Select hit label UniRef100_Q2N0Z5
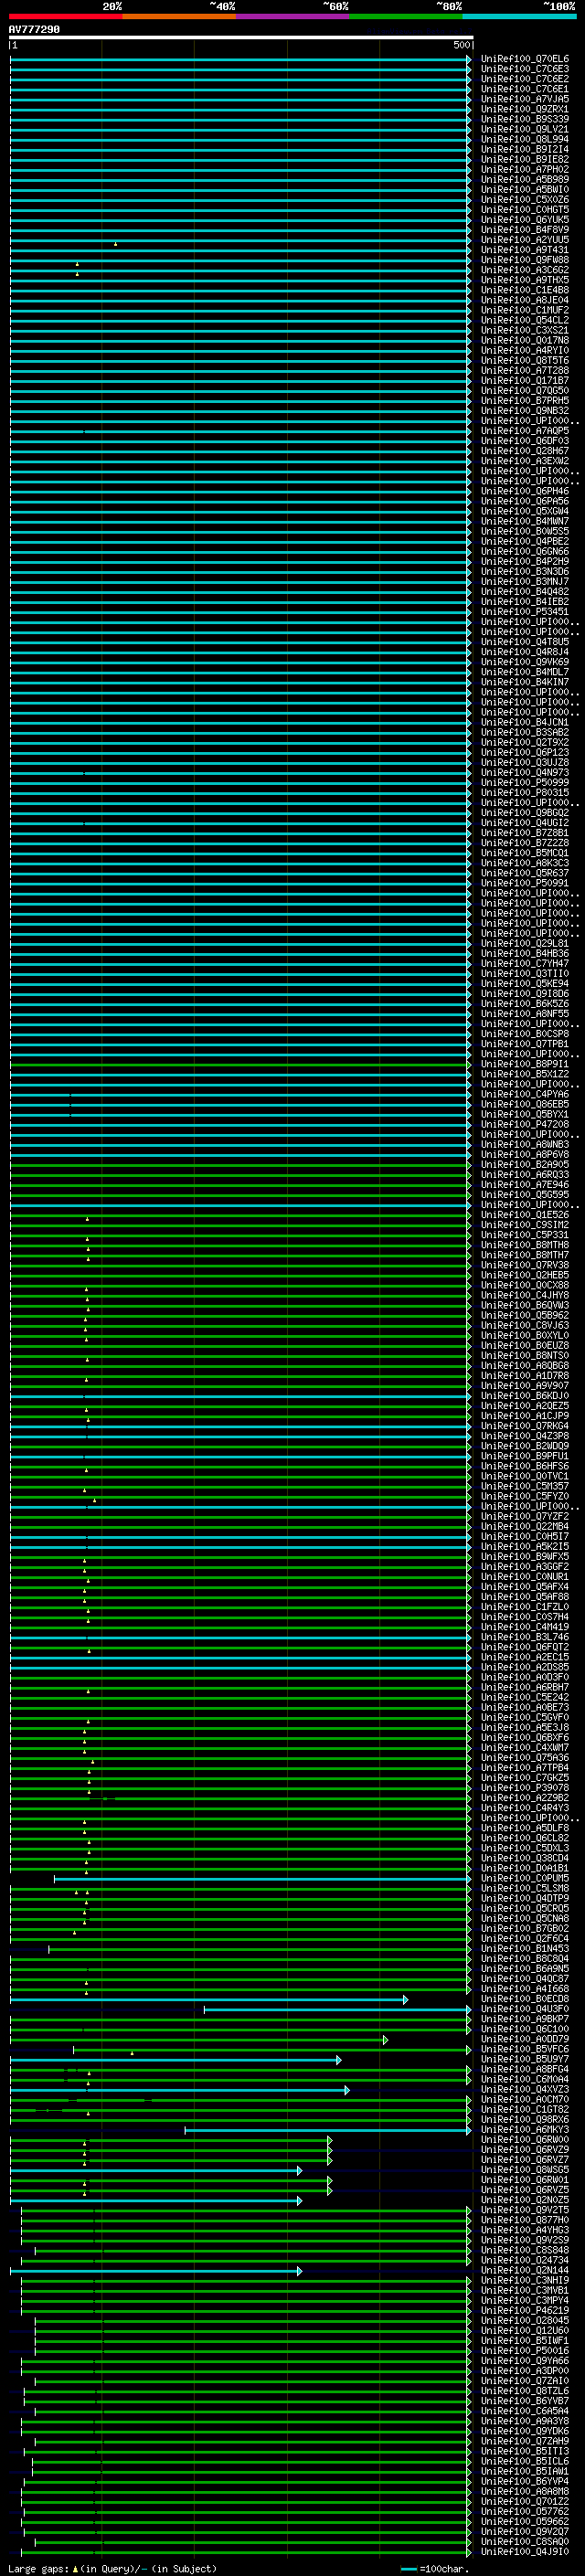 point(525,2200)
